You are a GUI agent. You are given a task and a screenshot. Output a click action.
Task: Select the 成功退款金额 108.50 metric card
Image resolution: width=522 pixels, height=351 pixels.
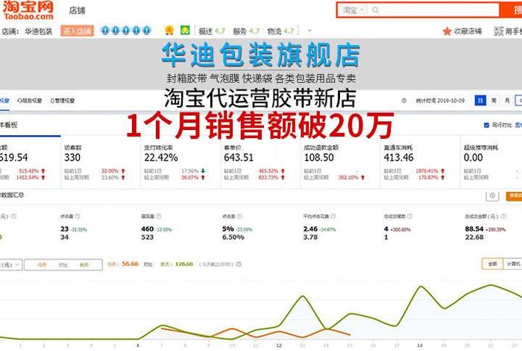point(341,162)
